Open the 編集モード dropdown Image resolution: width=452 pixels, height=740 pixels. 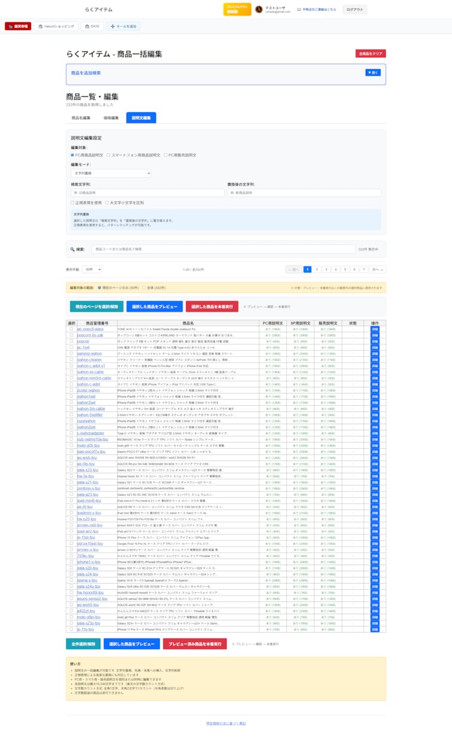111,173
